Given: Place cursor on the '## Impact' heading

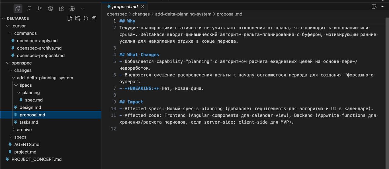Looking at the screenshot, I should pos(131,102).
